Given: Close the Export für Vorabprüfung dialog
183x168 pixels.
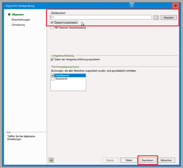Looking at the screenshot, I should 176,6.
